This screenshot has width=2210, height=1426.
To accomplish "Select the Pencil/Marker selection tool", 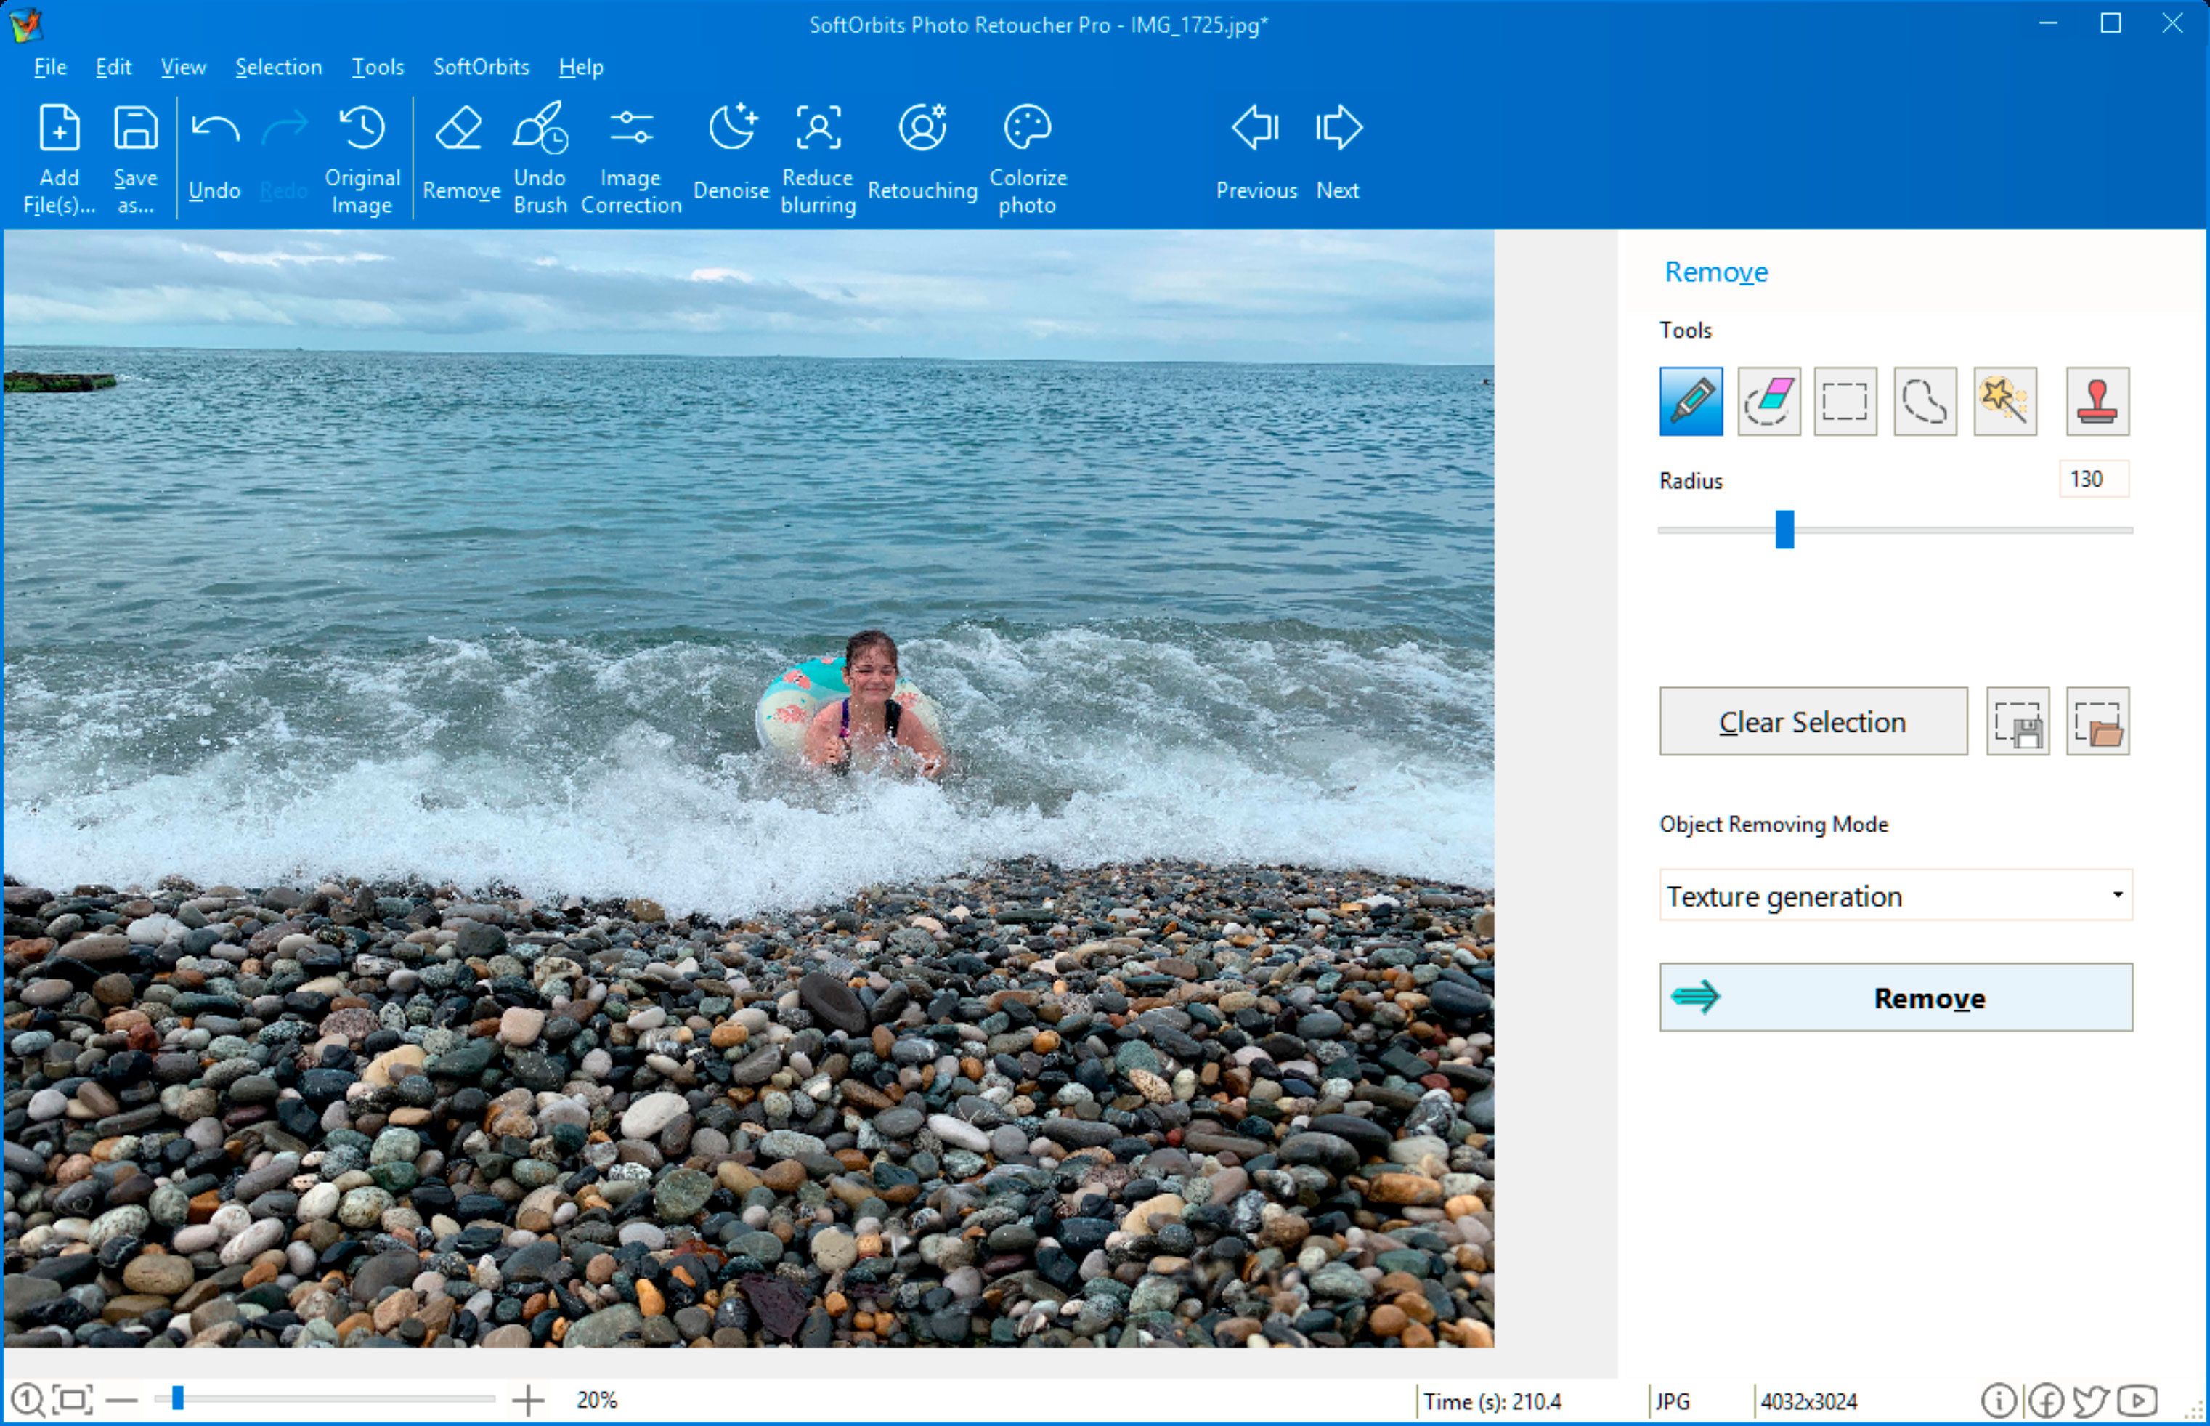I will click(1691, 400).
